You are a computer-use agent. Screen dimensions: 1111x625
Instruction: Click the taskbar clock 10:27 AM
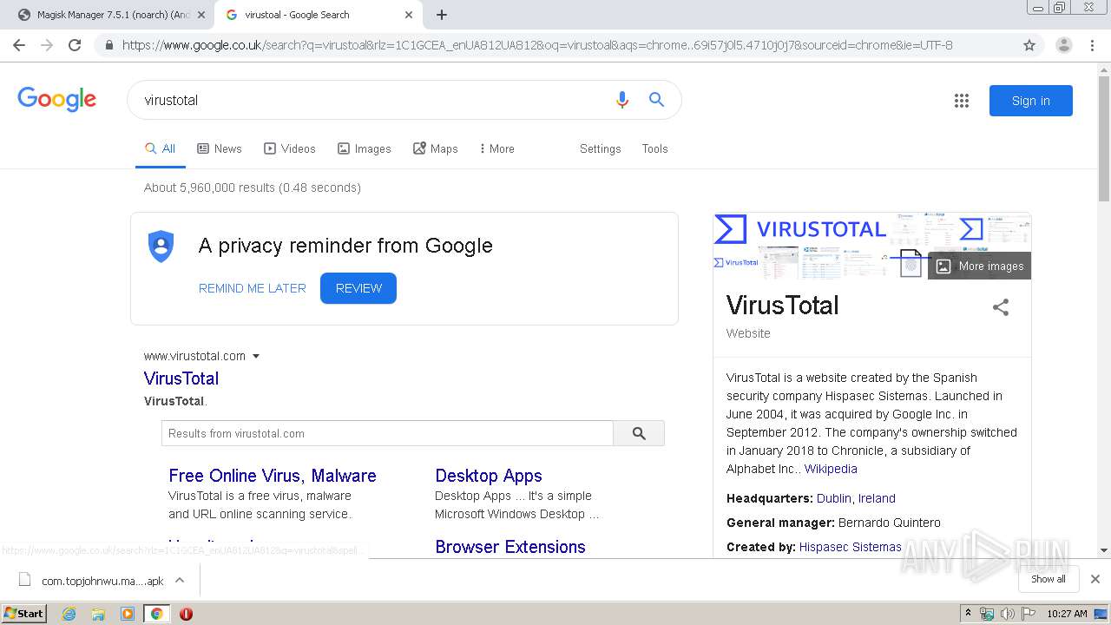pyautogui.click(x=1067, y=614)
